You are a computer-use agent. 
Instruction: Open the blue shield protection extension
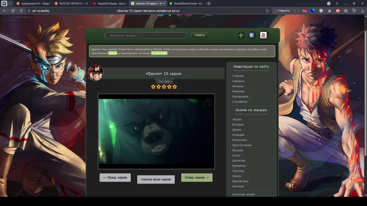point(313,11)
